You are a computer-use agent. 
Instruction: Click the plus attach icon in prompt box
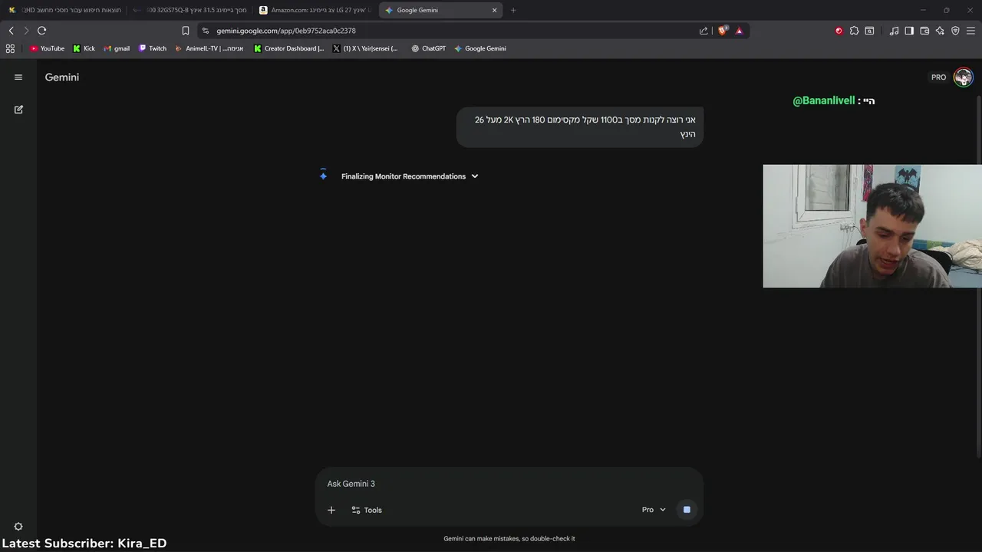pyautogui.click(x=331, y=510)
